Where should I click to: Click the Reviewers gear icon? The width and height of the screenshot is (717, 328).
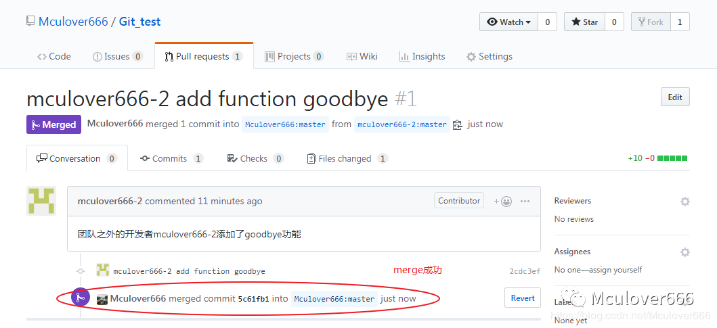[x=685, y=202]
